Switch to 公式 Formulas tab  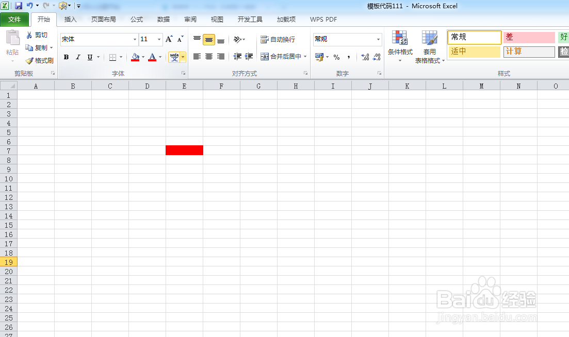[137, 20]
